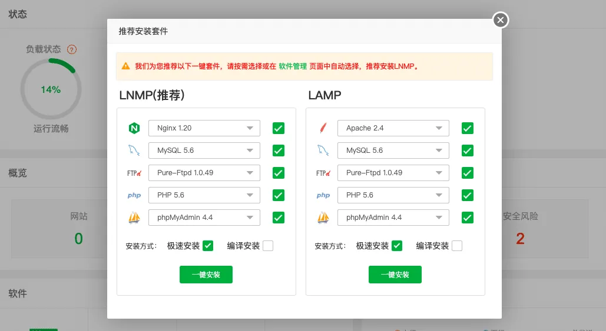Close the 推荐安装套件 dialog
Image resolution: width=606 pixels, height=331 pixels.
(501, 19)
